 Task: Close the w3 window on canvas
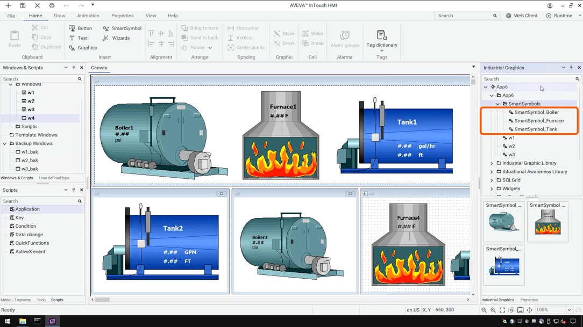[350, 194]
